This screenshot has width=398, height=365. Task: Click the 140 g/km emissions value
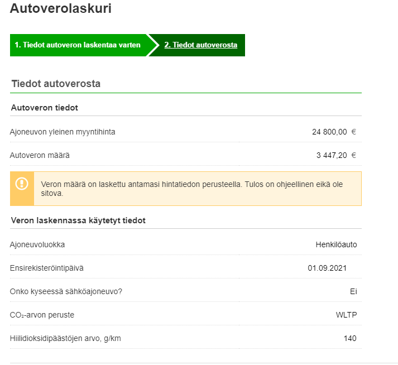[350, 338]
